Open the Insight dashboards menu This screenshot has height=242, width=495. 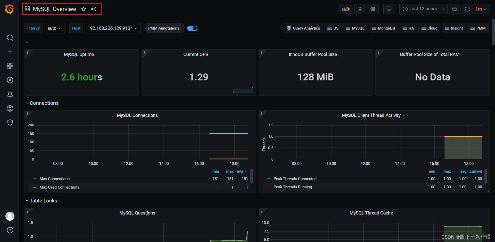[x=454, y=28]
